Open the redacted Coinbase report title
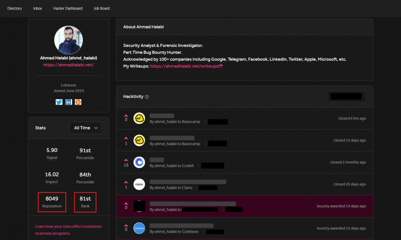This screenshot has width=401, height=240. click(182, 226)
